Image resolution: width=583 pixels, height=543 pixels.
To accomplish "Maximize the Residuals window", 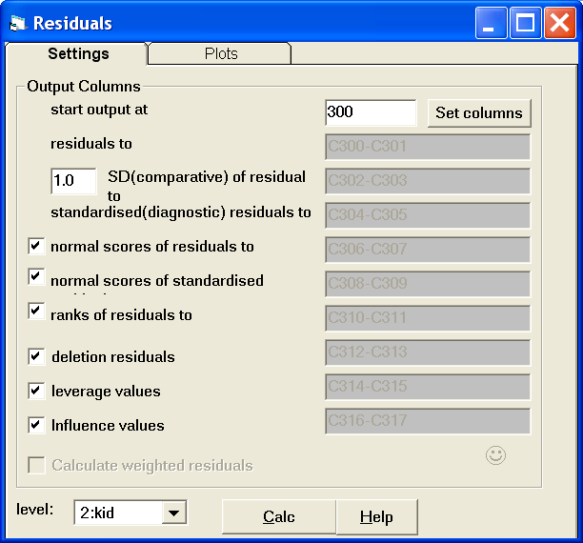I will pyautogui.click(x=526, y=23).
